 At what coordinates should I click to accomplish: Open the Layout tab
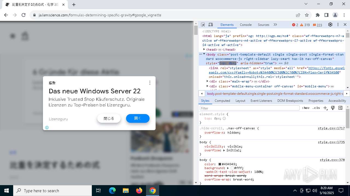pyautogui.click(x=240, y=100)
